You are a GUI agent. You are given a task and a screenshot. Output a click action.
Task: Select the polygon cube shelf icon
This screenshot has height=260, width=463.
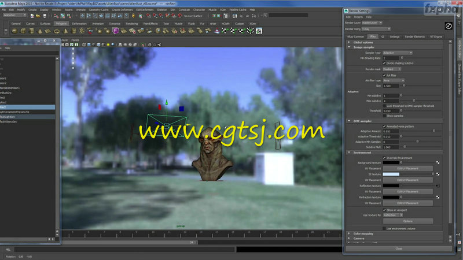coord(23,31)
